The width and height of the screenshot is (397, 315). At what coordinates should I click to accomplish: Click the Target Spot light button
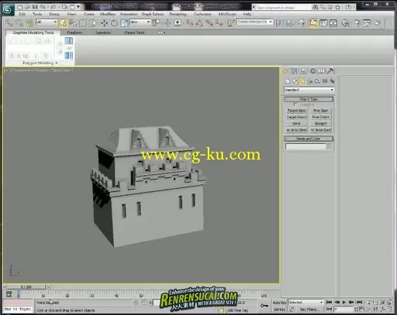pyautogui.click(x=296, y=111)
